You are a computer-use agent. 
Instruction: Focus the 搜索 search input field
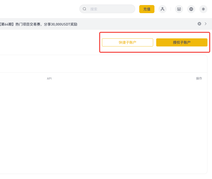(107, 9)
